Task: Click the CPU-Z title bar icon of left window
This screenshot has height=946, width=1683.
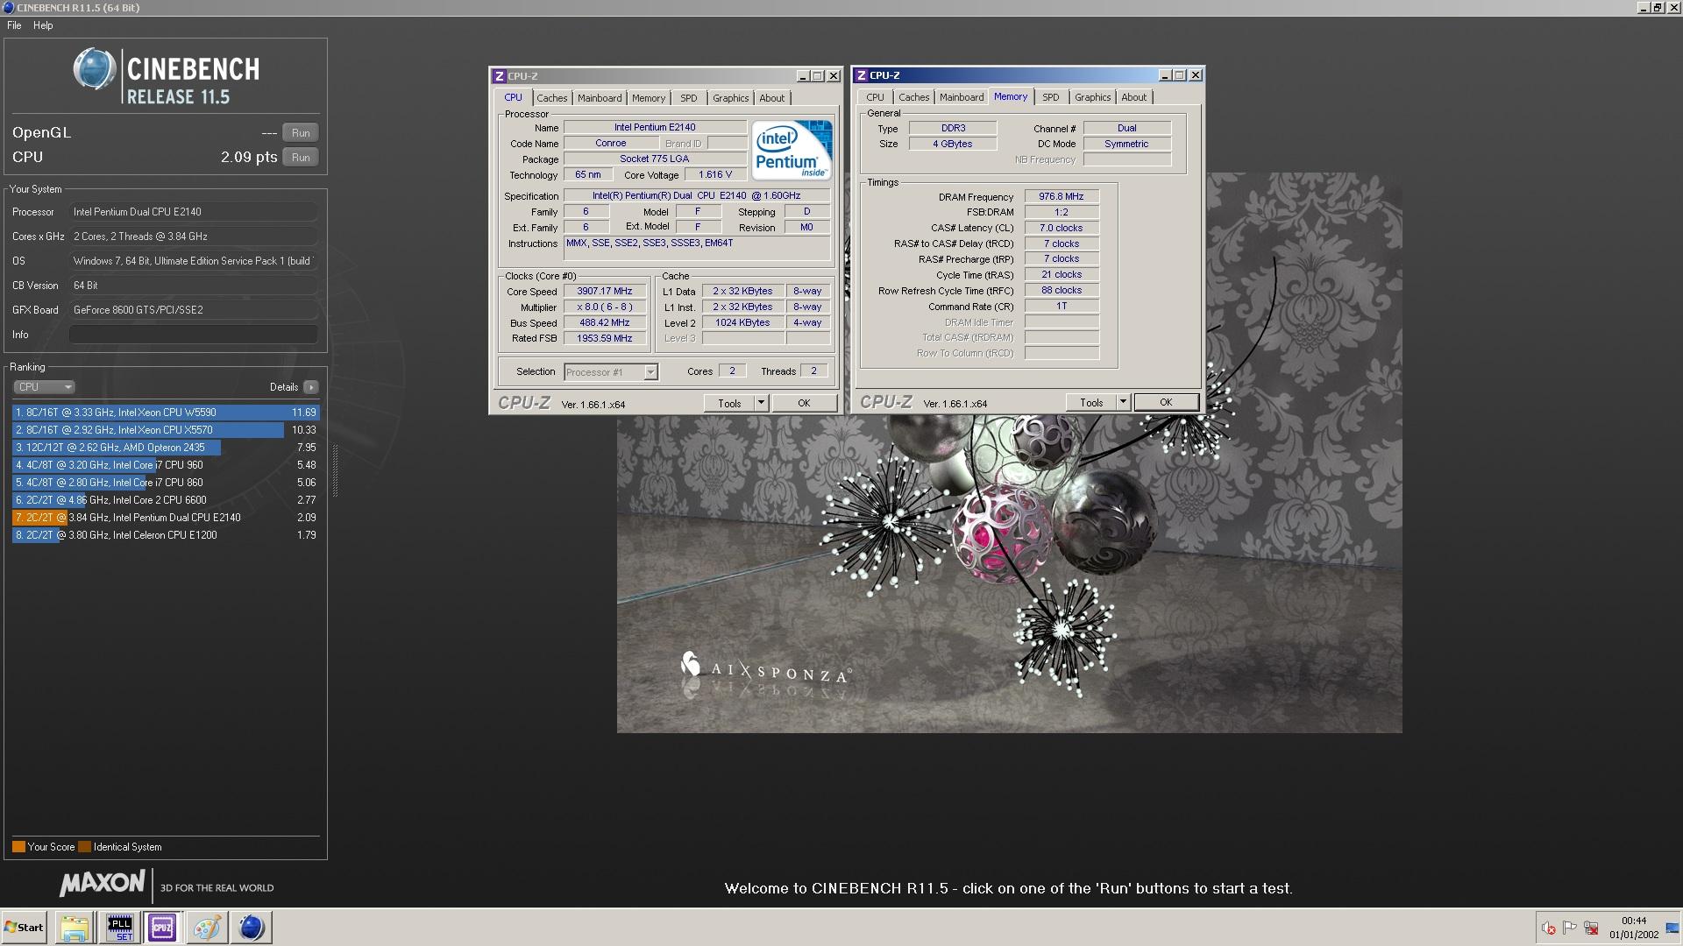Action: [x=499, y=76]
